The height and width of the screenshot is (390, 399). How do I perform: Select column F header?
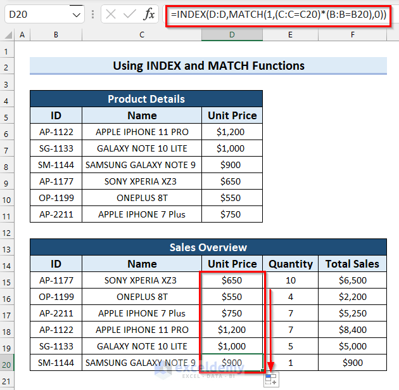[x=352, y=35]
